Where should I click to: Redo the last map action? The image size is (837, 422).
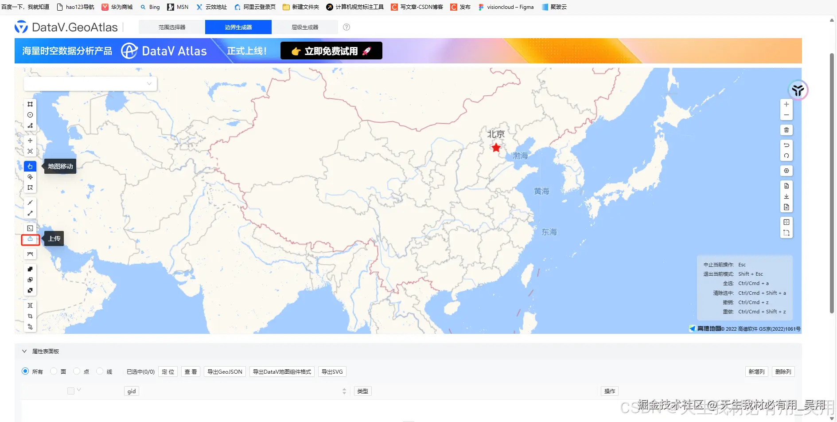point(786,156)
